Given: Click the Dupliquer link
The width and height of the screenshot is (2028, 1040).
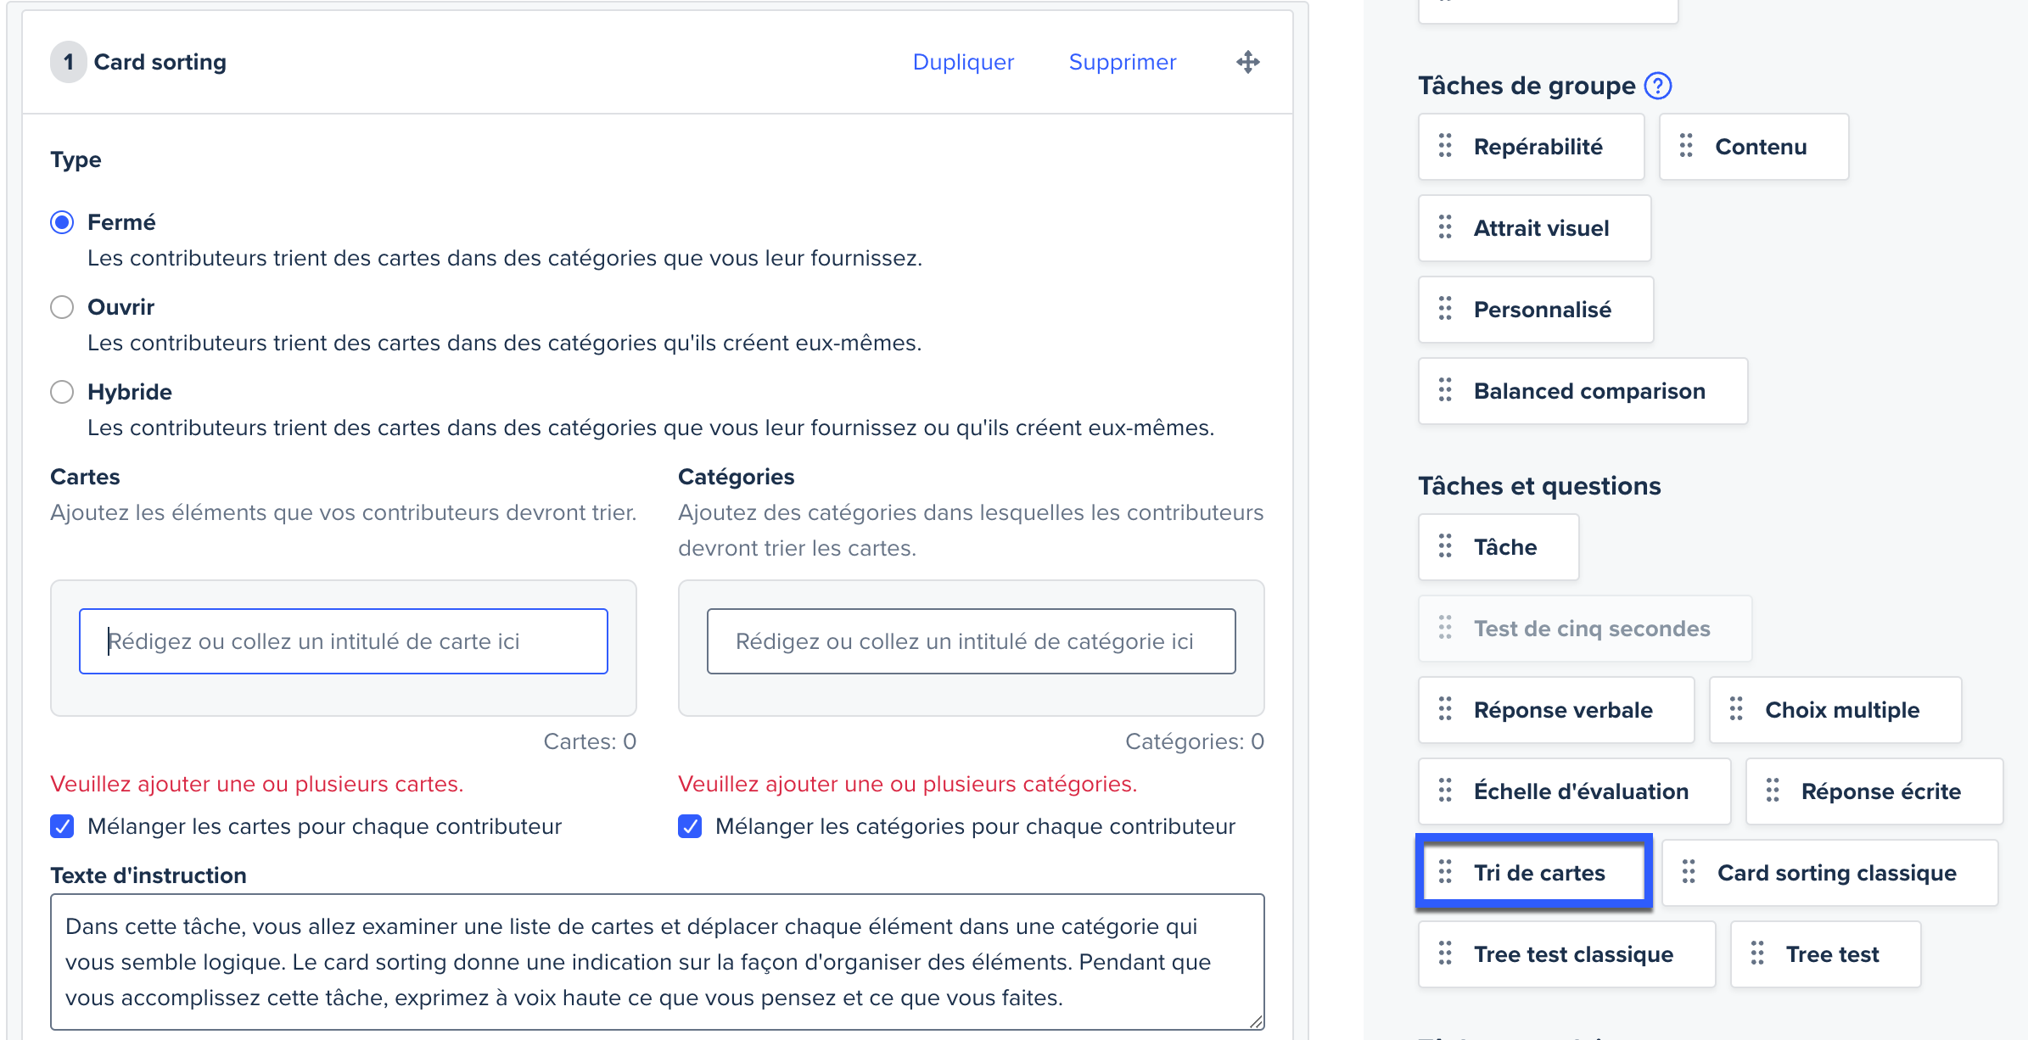Looking at the screenshot, I should tap(963, 62).
